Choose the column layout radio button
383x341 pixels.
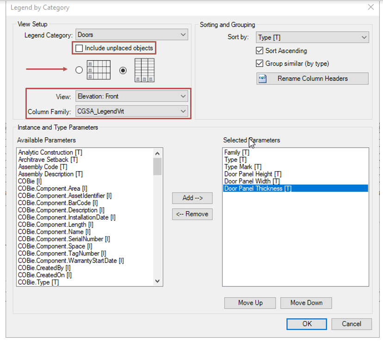[x=123, y=71]
